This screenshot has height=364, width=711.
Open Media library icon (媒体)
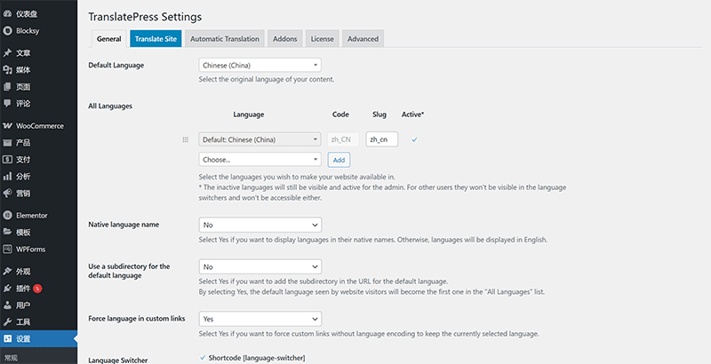pyautogui.click(x=7, y=70)
